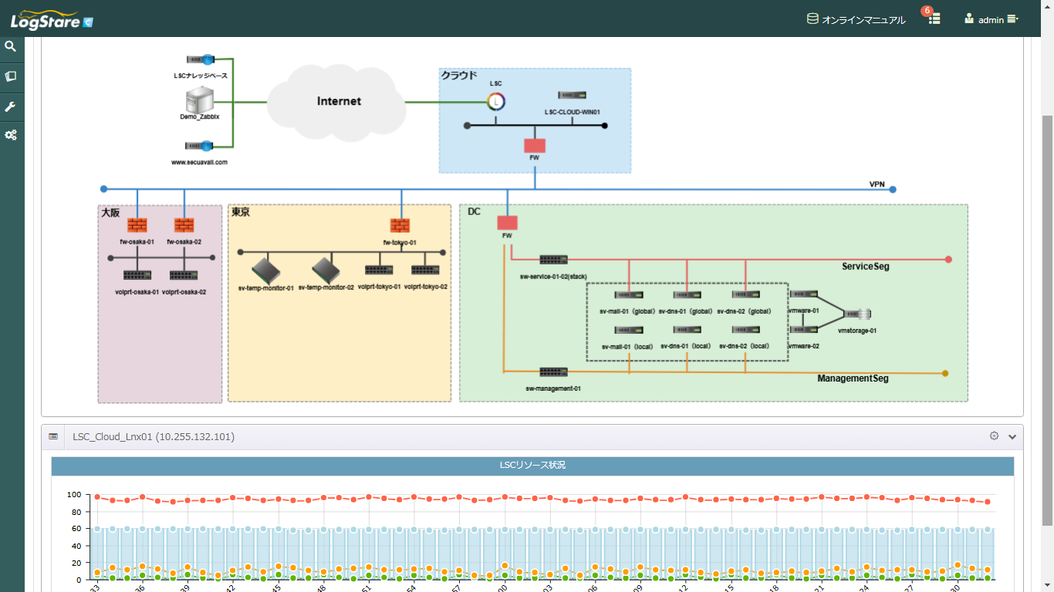Open the report book icon in sidebar

[11, 76]
